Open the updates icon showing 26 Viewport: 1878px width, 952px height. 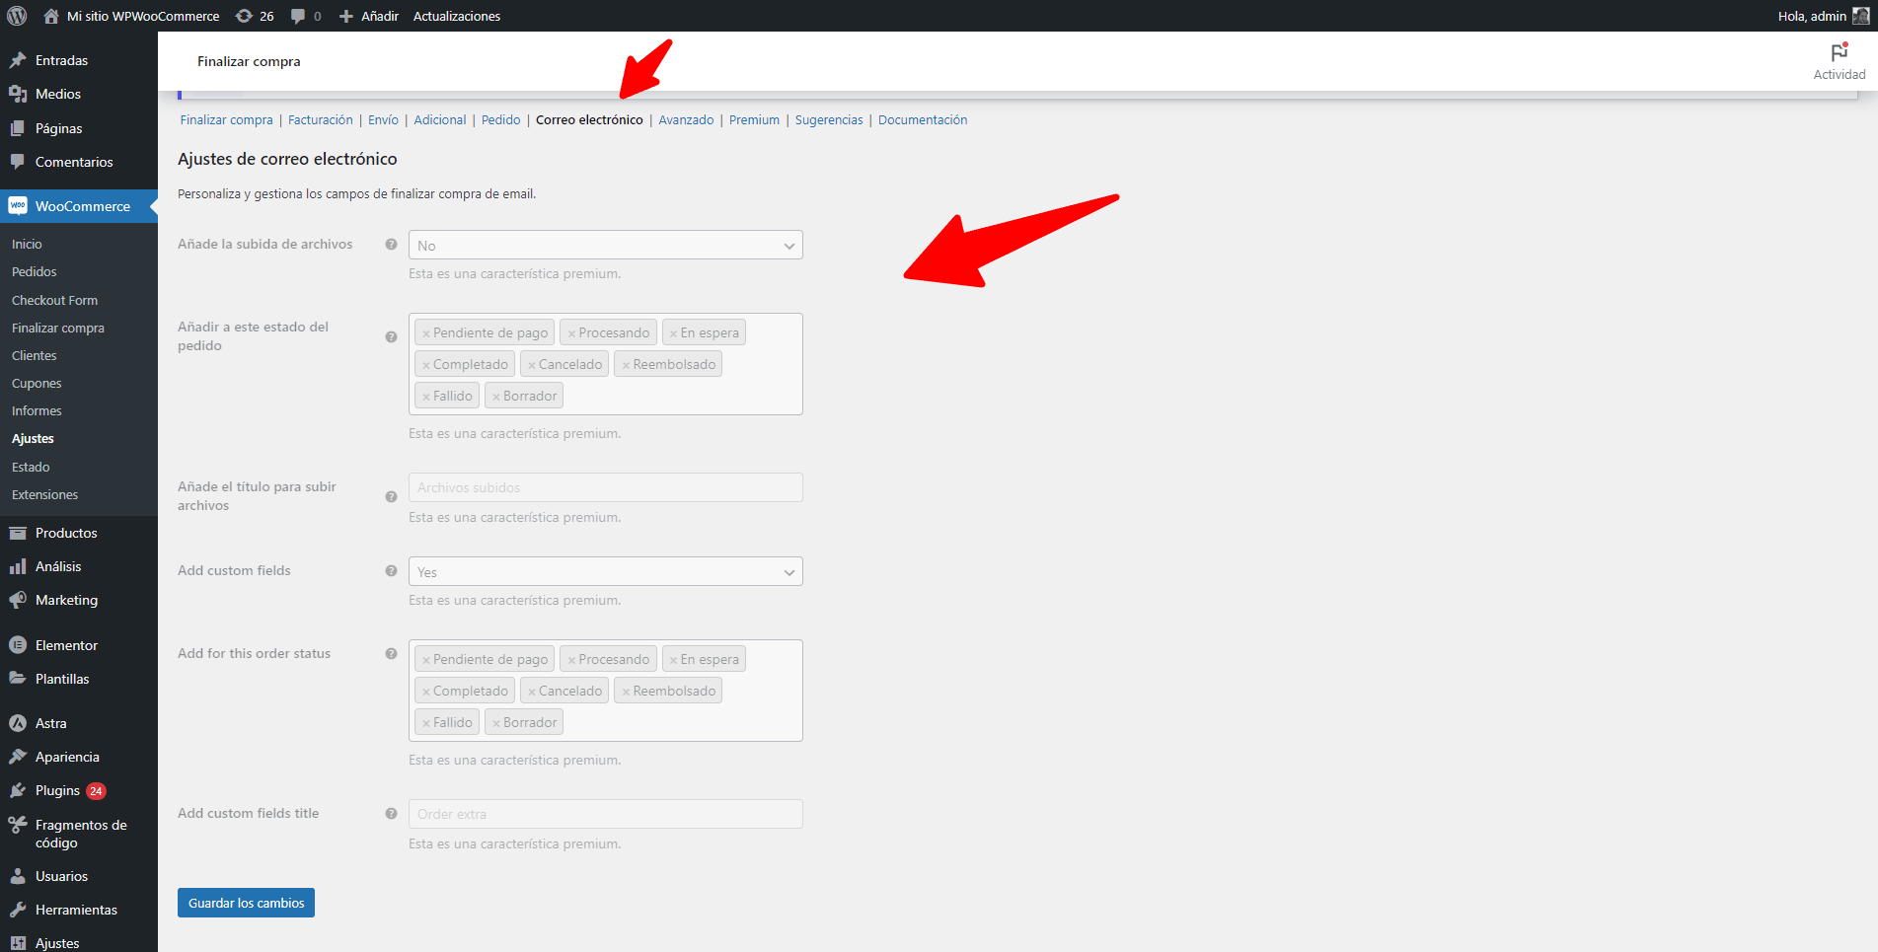point(244,16)
